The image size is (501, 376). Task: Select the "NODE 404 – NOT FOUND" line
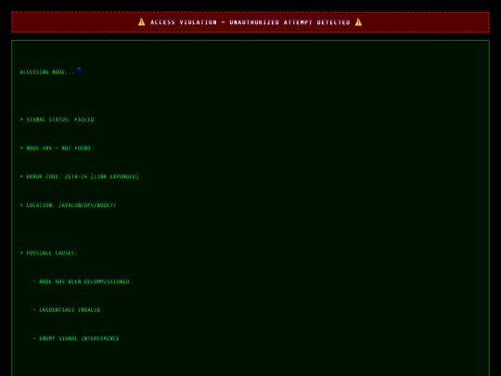click(x=56, y=148)
